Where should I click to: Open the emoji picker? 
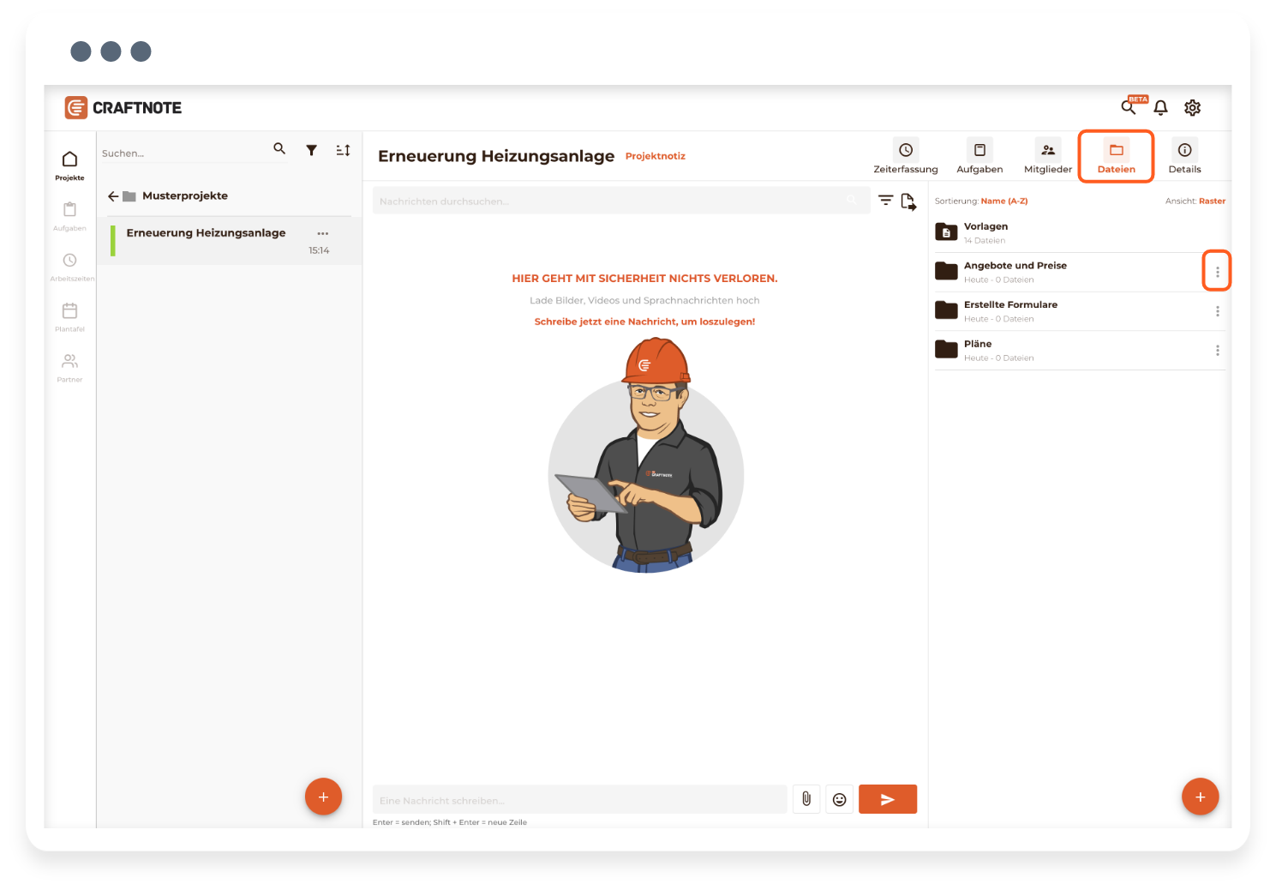(839, 799)
